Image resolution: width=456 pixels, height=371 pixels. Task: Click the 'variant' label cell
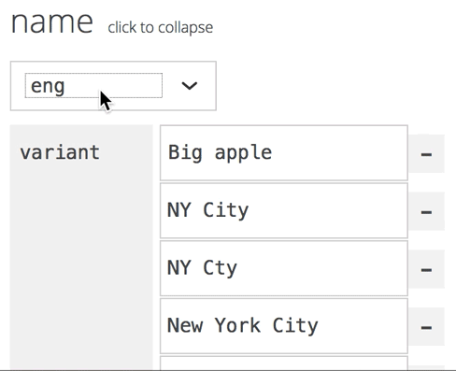(60, 152)
